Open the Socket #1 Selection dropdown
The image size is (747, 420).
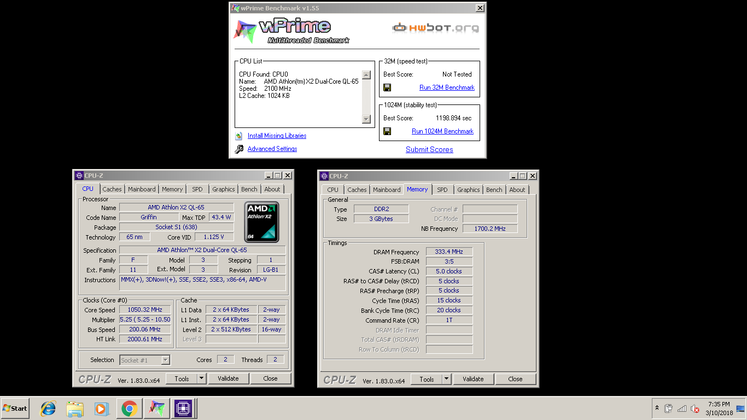click(x=165, y=360)
